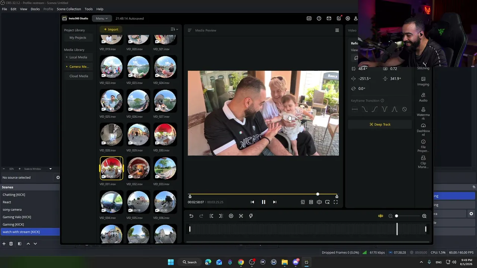Zoom in the timeline with the plus magnifier

(x=424, y=216)
